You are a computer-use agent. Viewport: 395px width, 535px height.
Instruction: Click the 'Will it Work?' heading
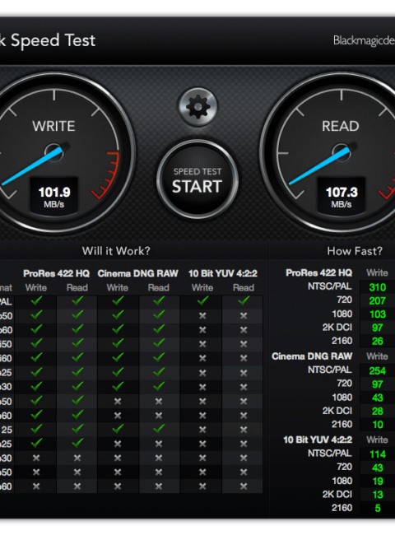pos(116,251)
